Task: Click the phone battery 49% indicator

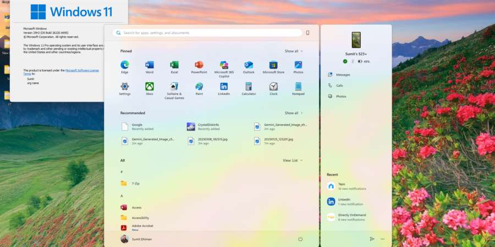Action: (364, 61)
